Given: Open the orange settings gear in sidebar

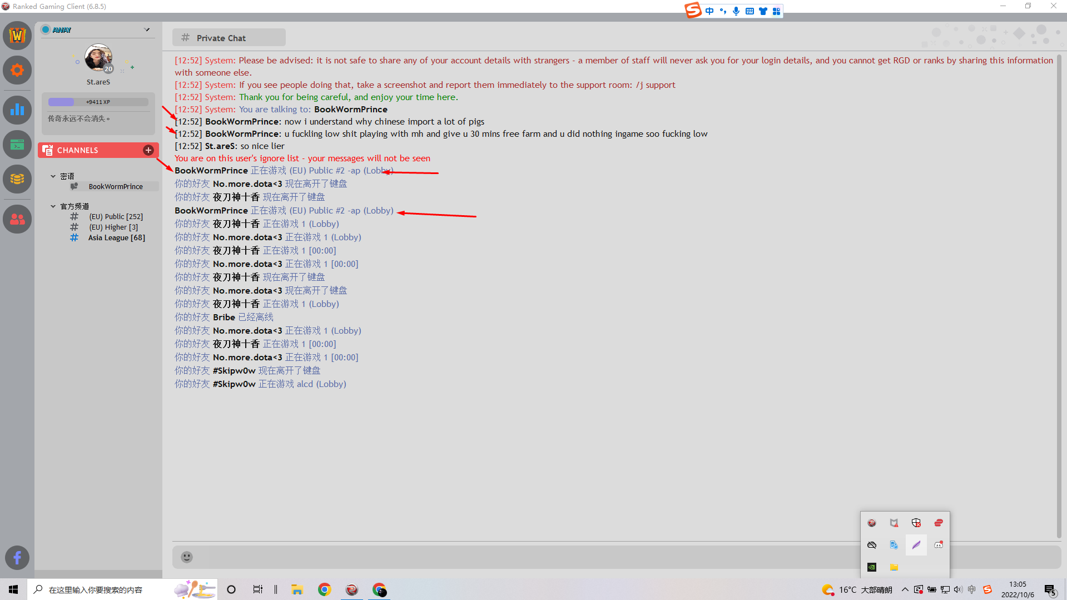Looking at the screenshot, I should click(x=17, y=70).
